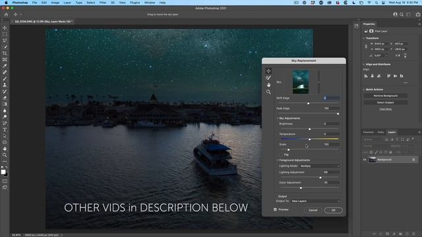This screenshot has width=422, height=237.
Task: Open the Layer menu
Action: [67, 3]
